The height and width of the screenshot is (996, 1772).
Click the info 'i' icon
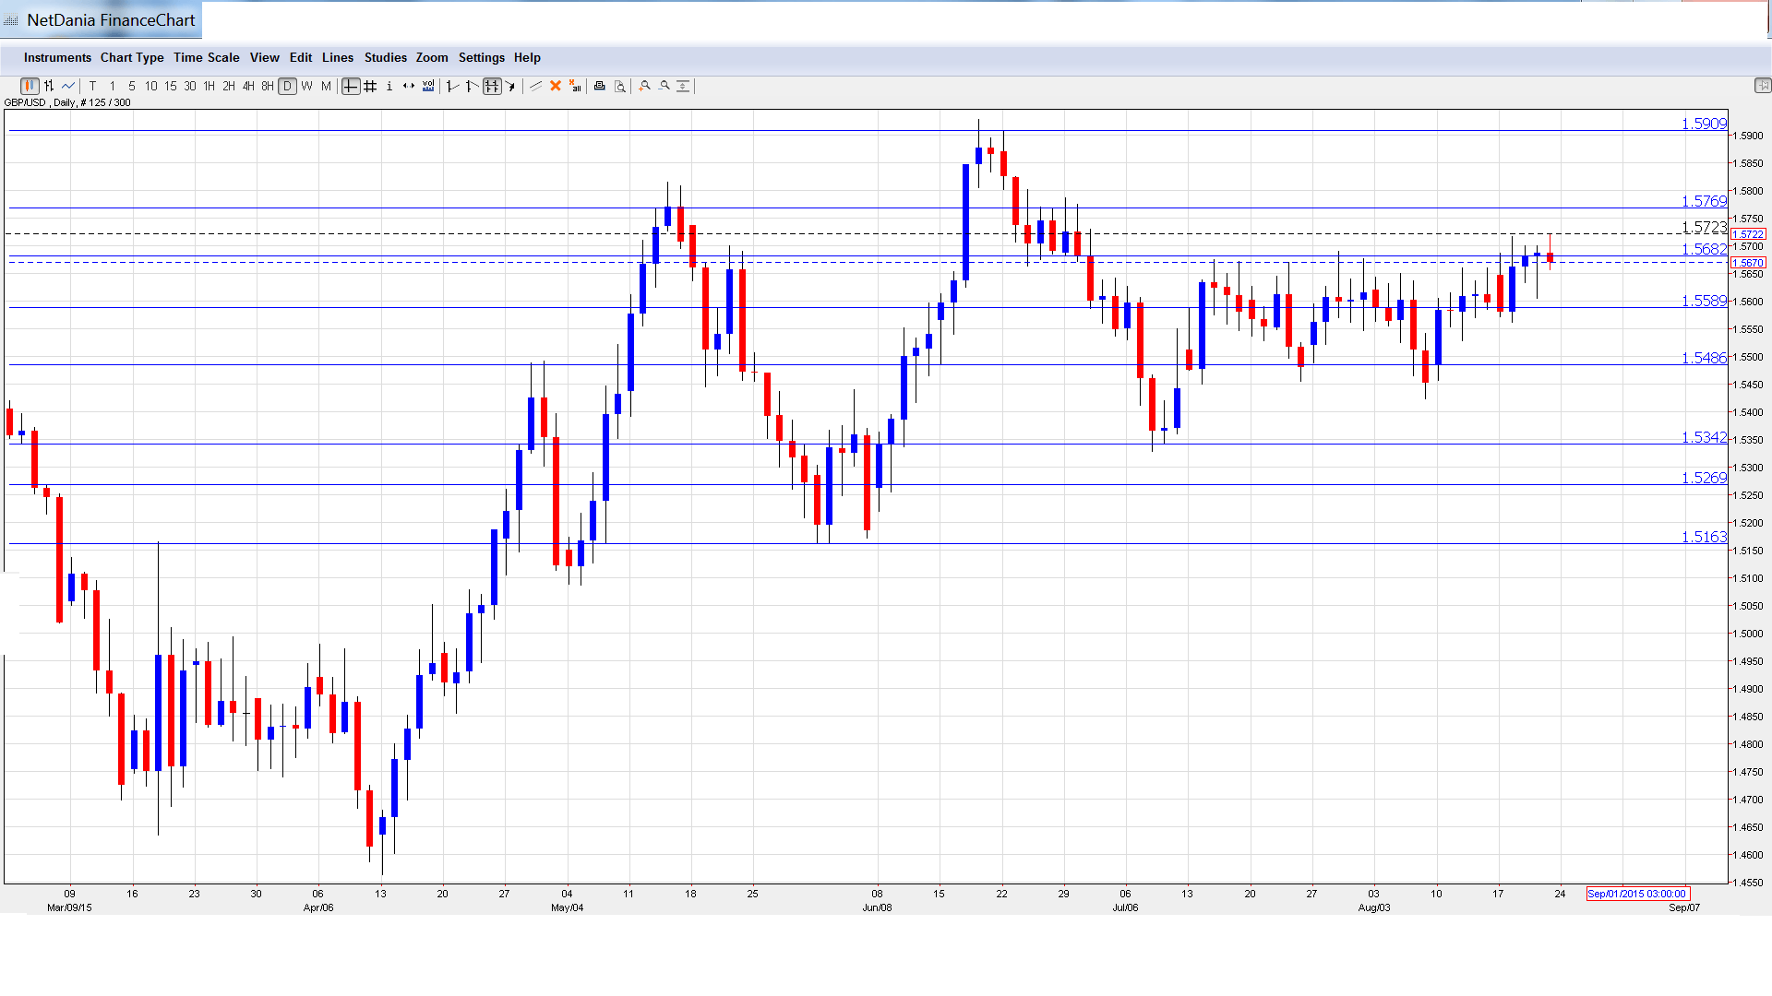(389, 86)
